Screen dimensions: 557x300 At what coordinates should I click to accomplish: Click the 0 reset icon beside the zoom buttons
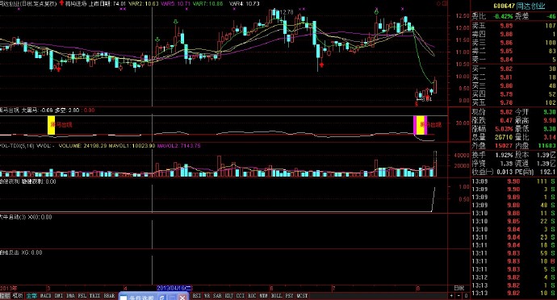tap(466, 295)
